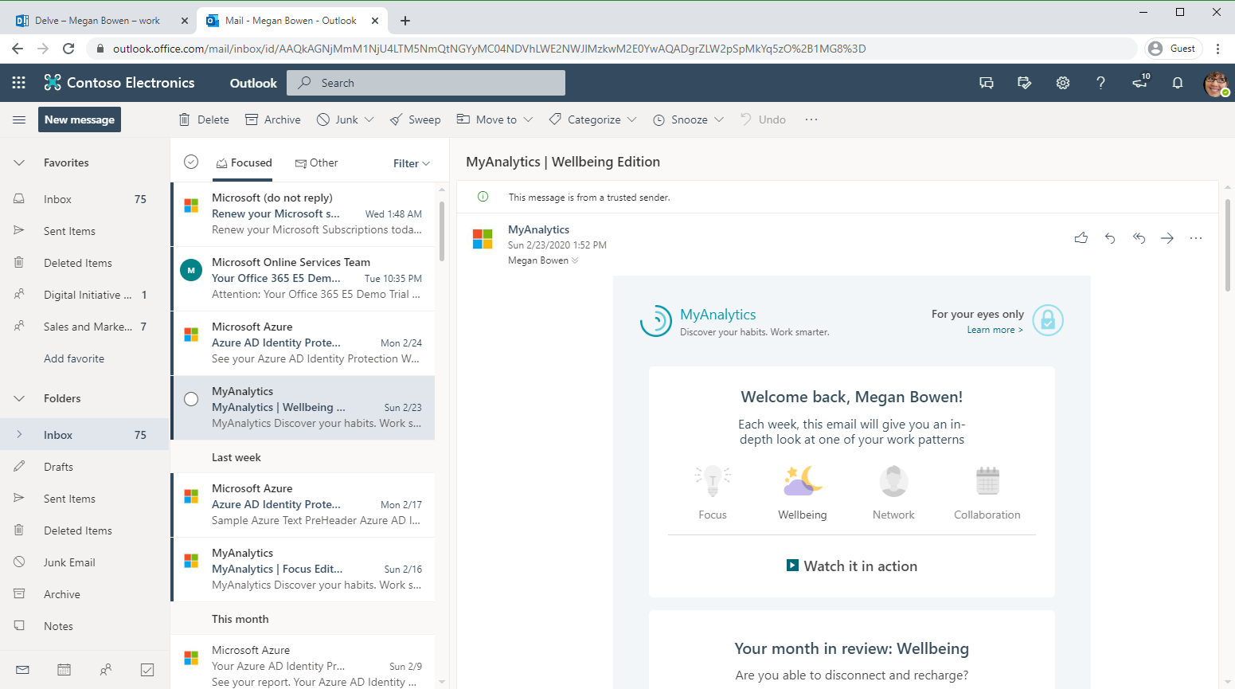Switch to Delve browser tab
The image size is (1235, 689).
point(99,21)
